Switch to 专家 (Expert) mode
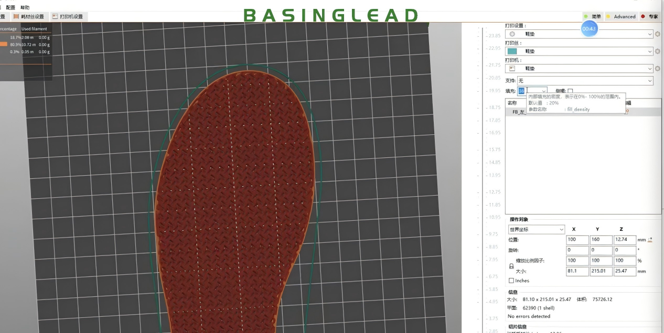This screenshot has width=664, height=333. pyautogui.click(x=650, y=17)
